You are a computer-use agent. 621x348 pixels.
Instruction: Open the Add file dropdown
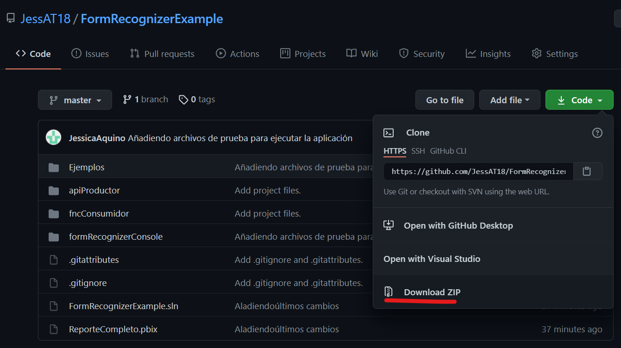[509, 100]
